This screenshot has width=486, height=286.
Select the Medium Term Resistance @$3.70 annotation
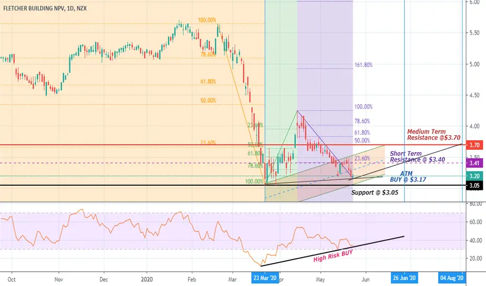tap(434, 135)
